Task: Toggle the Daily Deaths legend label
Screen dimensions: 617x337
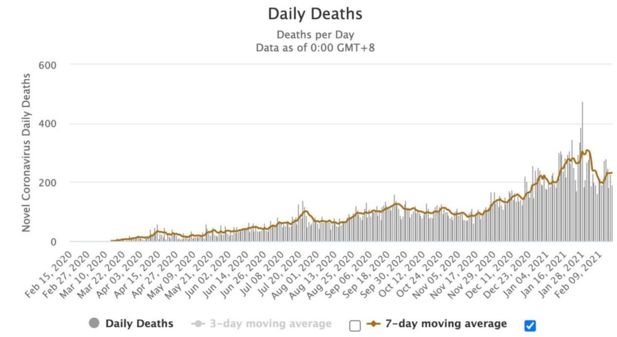Action: (x=139, y=324)
